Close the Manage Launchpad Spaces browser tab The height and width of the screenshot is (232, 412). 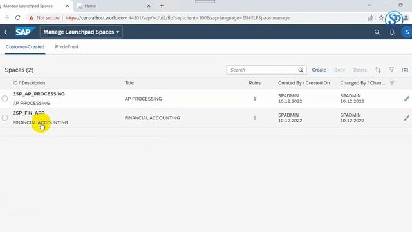point(67,6)
